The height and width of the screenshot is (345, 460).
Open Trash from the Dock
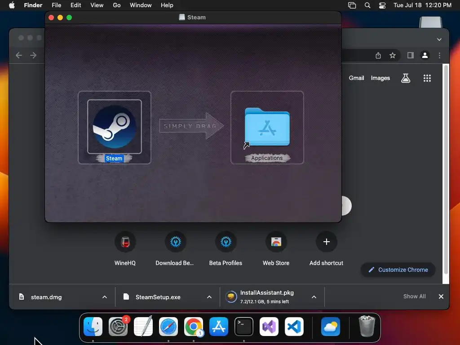click(x=367, y=326)
